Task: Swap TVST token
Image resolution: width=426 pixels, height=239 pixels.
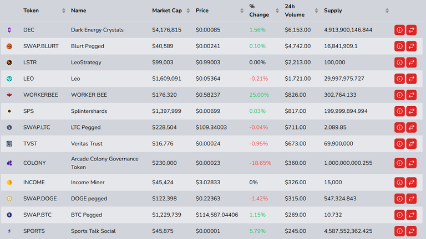Action: pos(412,144)
